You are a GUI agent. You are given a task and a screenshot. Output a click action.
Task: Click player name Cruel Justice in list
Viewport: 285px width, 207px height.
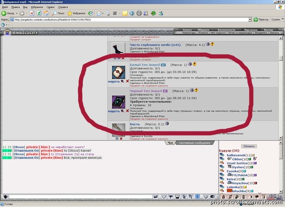237,163
